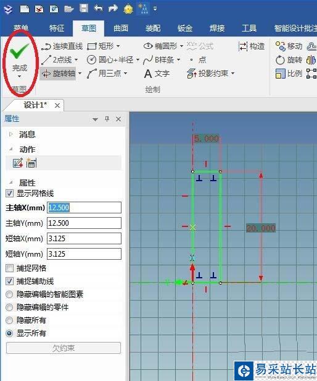Toggle the 捕捉辅助线 checkbox
This screenshot has height=381, width=317.
pos(9,281)
